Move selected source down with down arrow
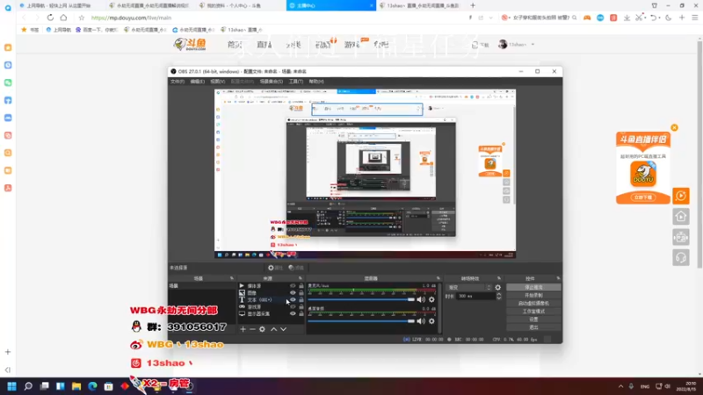 click(283, 329)
